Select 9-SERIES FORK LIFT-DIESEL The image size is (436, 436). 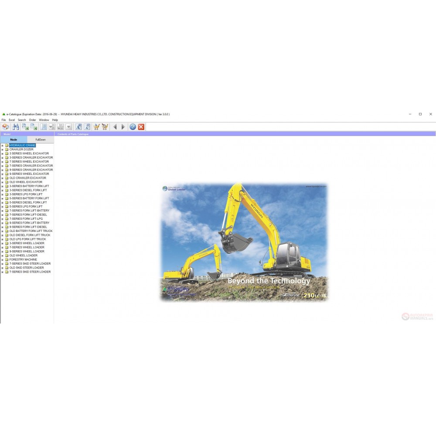pos(28,227)
